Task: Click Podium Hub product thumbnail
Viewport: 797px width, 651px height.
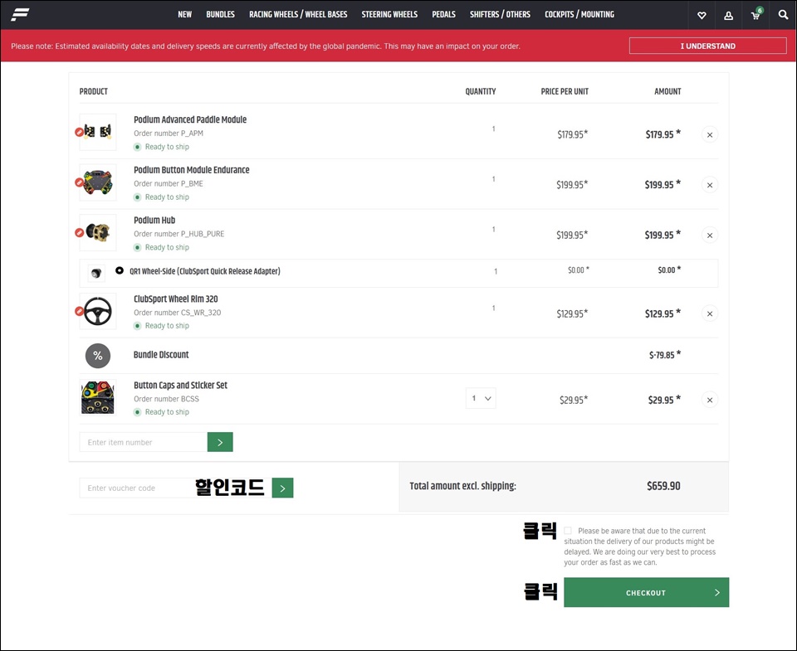Action: (x=98, y=232)
